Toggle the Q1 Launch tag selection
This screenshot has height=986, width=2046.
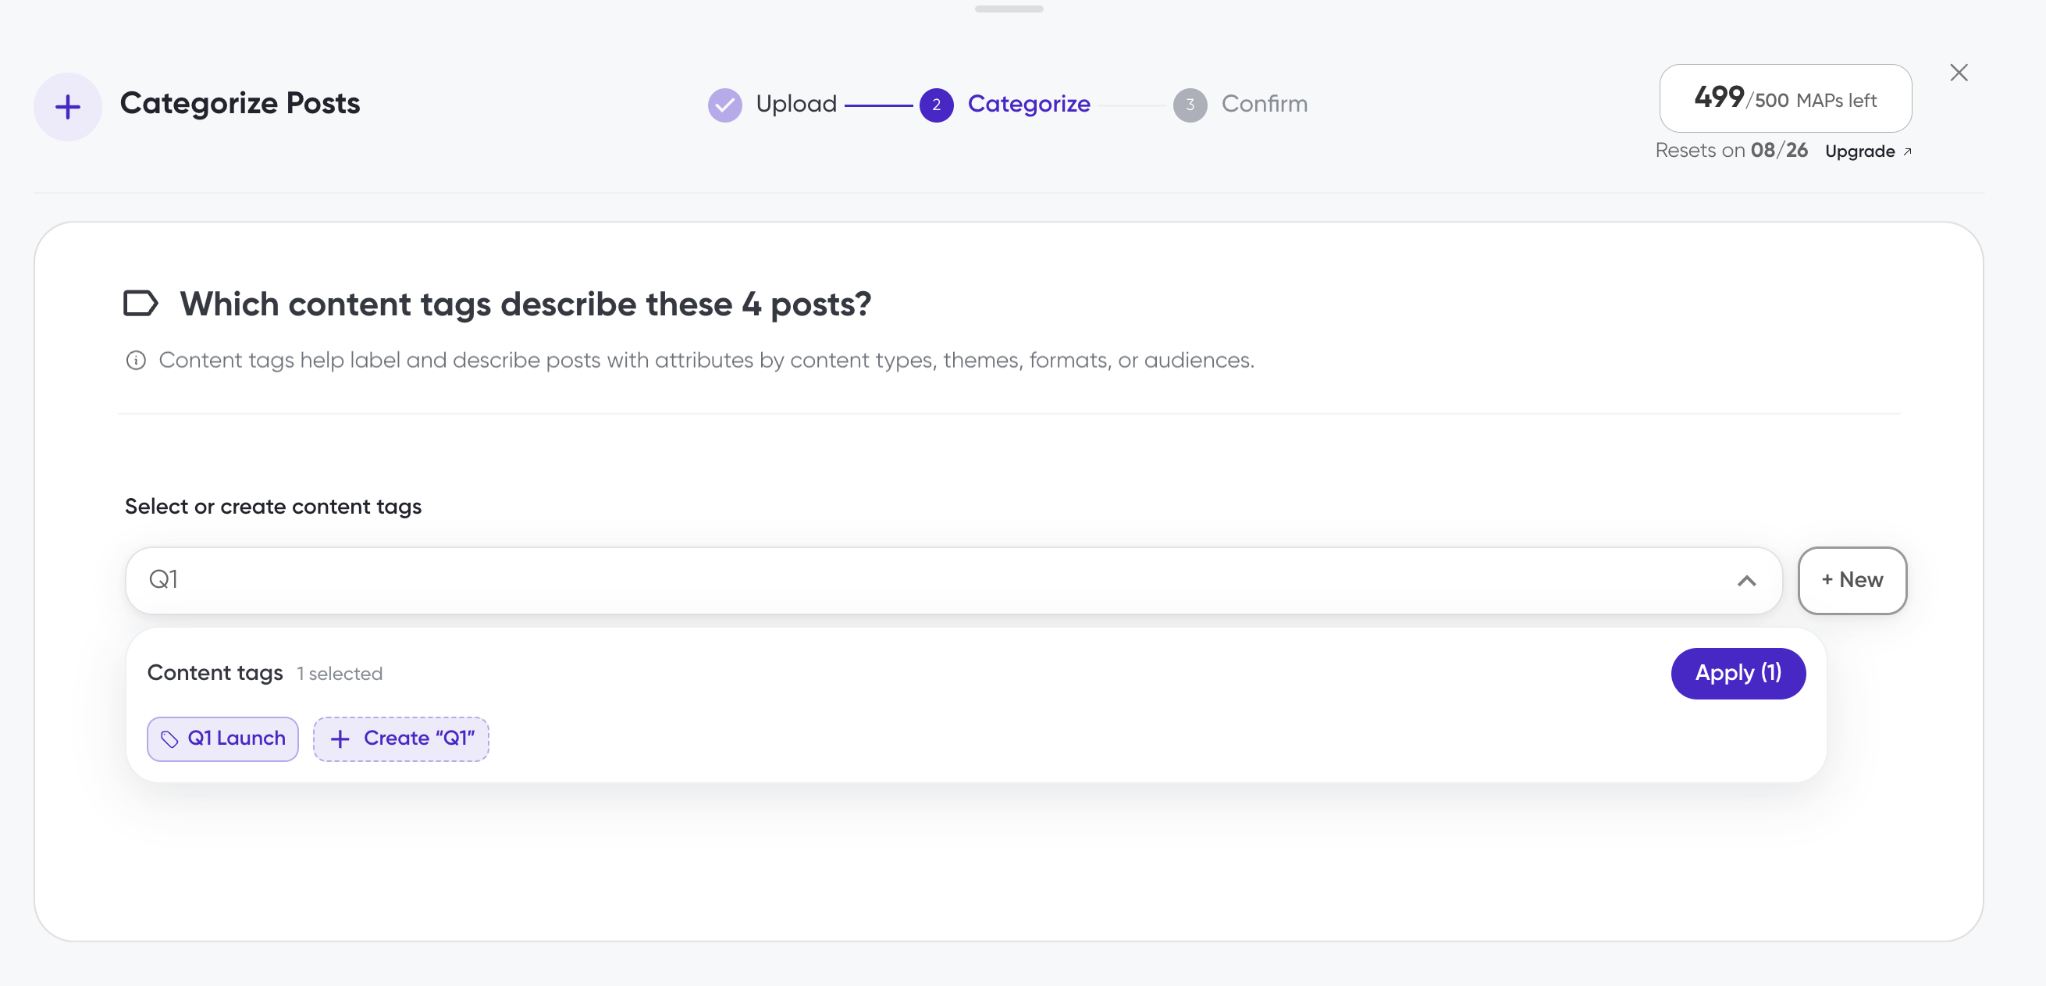[x=222, y=739]
